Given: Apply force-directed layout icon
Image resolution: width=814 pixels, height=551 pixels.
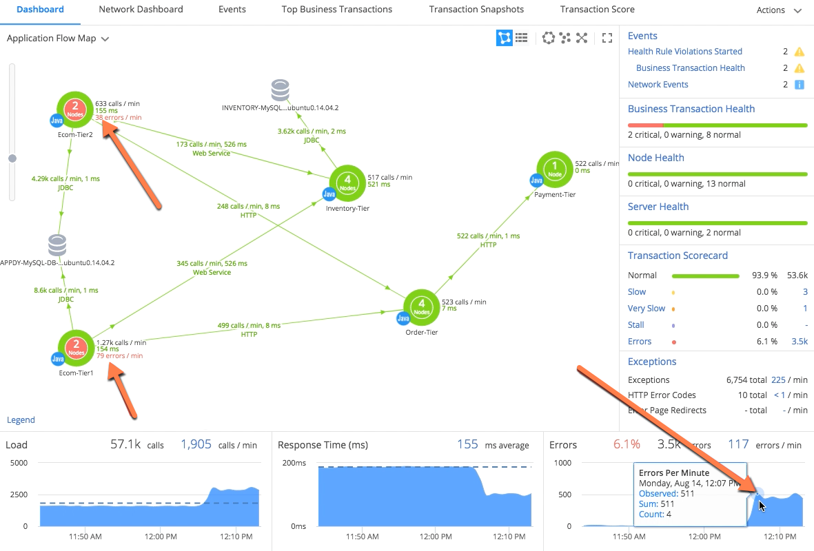Looking at the screenshot, I should coord(565,38).
